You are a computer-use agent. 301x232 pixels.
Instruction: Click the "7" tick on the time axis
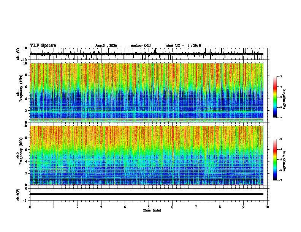pos(196,207)
